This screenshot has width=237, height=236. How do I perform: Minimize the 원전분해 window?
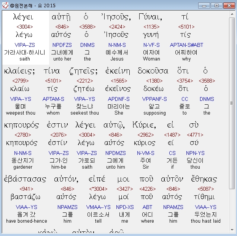point(204,6)
